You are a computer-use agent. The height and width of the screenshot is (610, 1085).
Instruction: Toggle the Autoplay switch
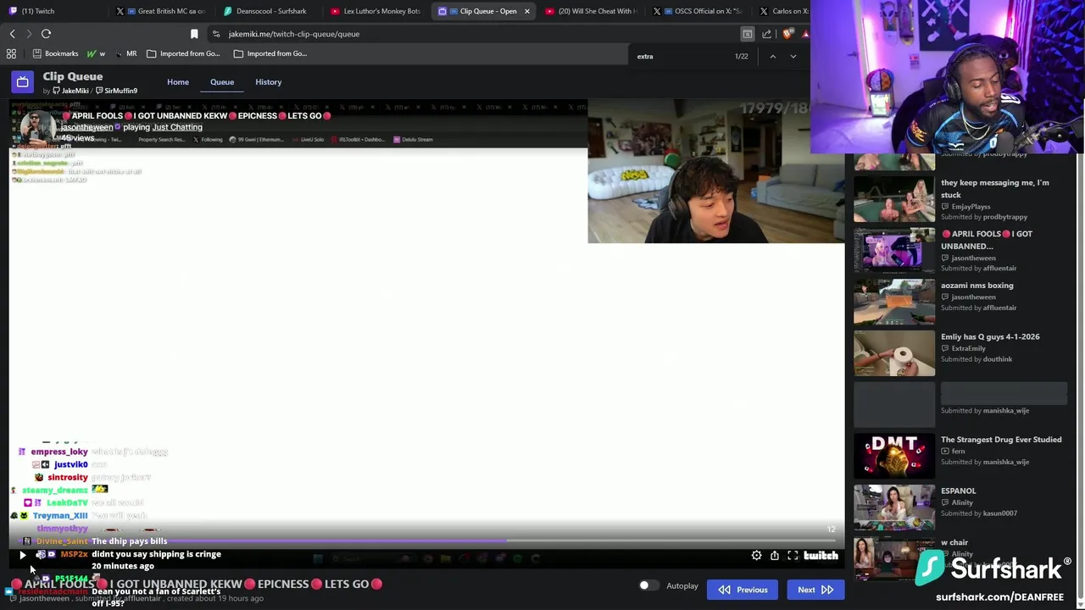coord(648,585)
